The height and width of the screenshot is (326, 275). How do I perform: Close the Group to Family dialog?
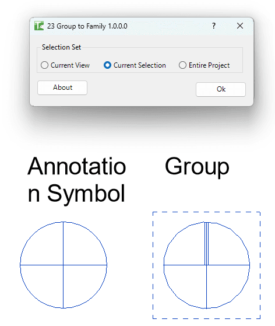[240, 26]
